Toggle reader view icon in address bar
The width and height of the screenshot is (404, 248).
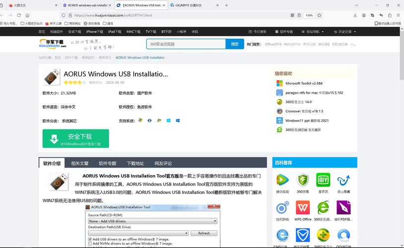[299, 15]
